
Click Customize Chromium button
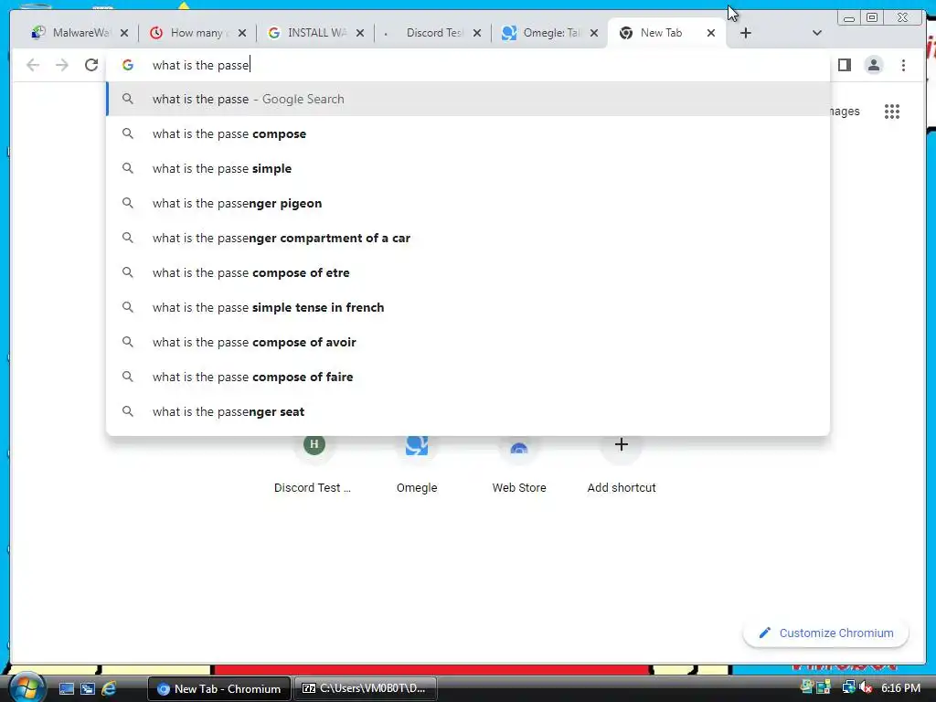point(825,633)
